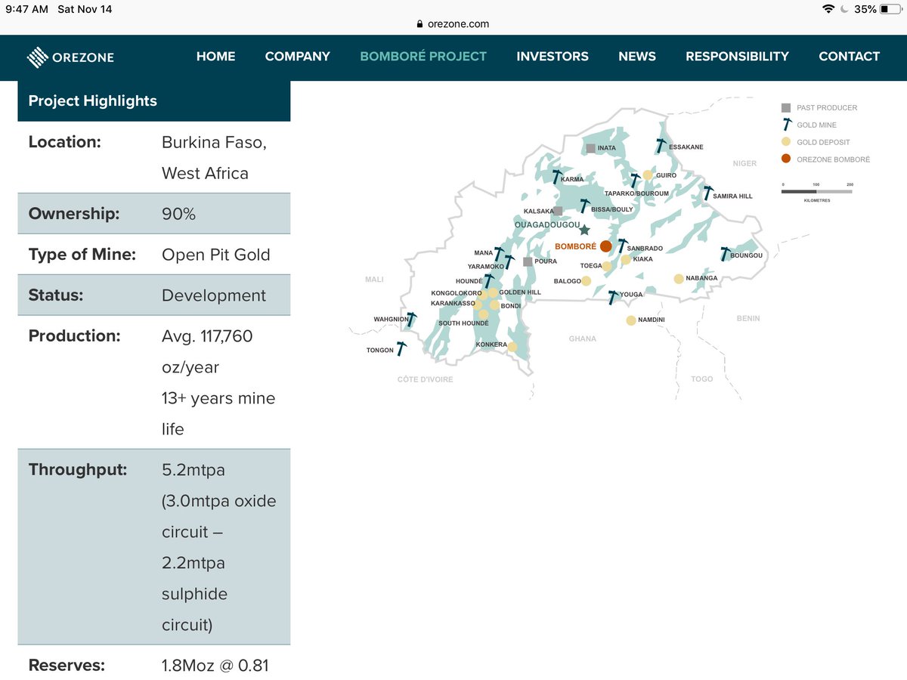Viewport: 907px width, 680px height.
Task: Click the 'BENIN' country label on map
Action: point(748,318)
